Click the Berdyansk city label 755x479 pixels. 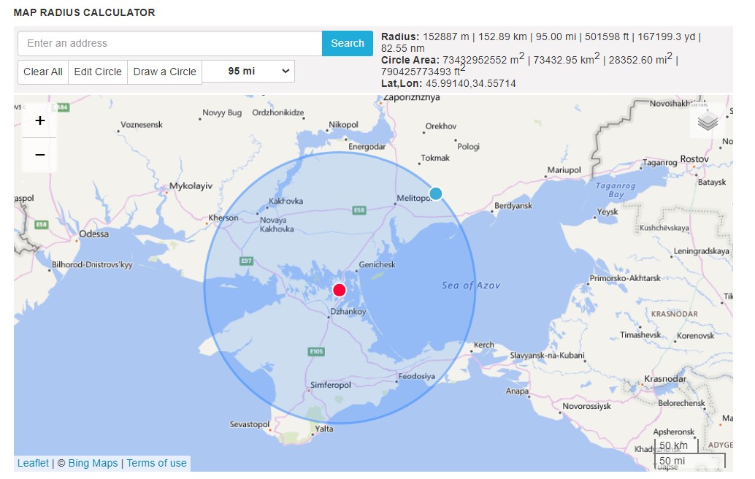pyautogui.click(x=513, y=206)
